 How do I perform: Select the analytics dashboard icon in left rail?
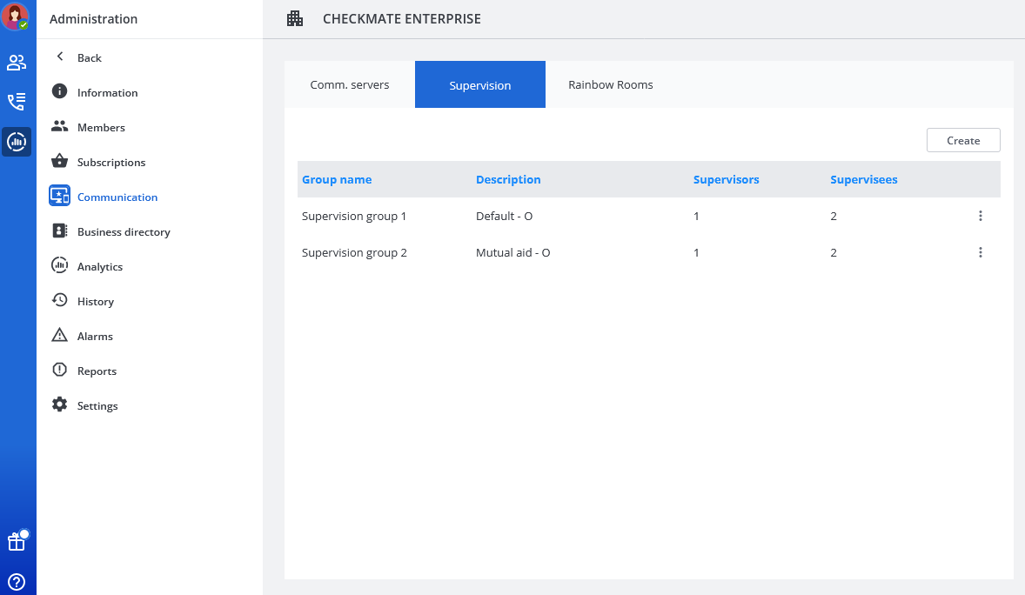tap(17, 142)
